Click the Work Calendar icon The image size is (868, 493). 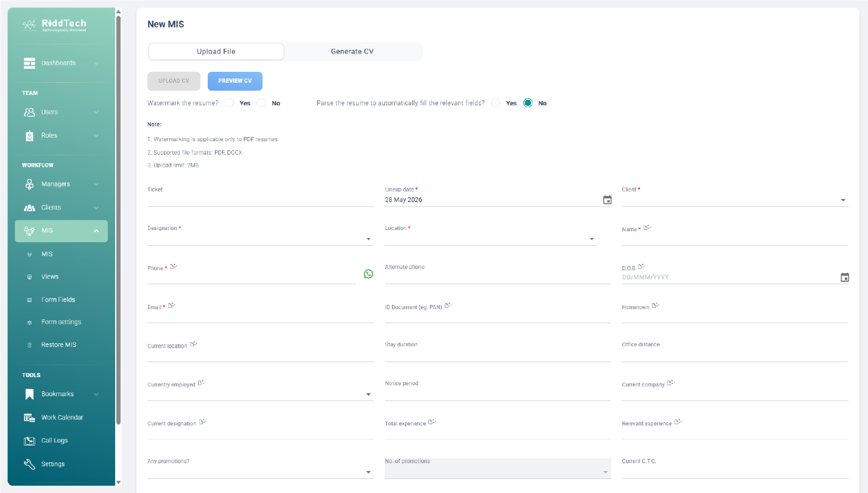29,418
